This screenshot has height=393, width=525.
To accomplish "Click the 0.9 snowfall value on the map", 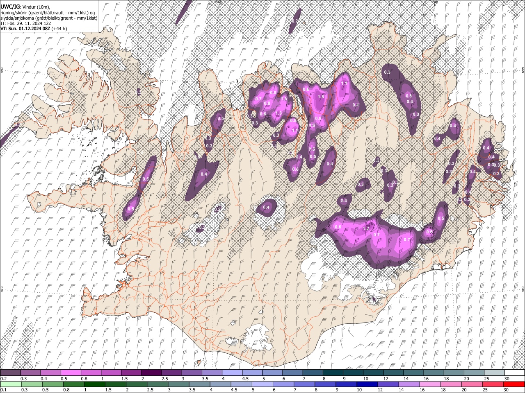I will pyautogui.click(x=273, y=93).
